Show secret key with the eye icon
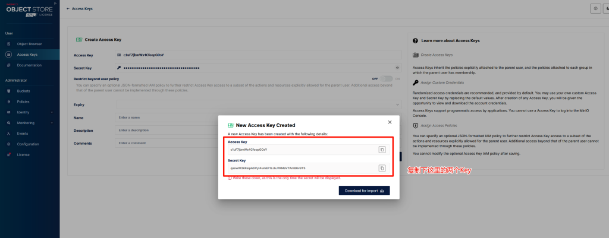Screen dimensions: 609x238 click(397, 68)
